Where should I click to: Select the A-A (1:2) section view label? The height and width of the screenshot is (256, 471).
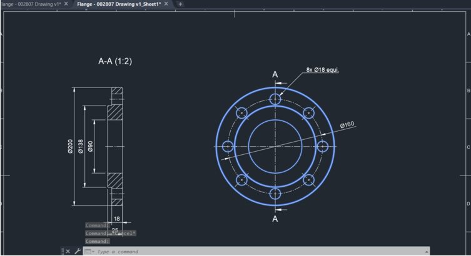coord(115,61)
